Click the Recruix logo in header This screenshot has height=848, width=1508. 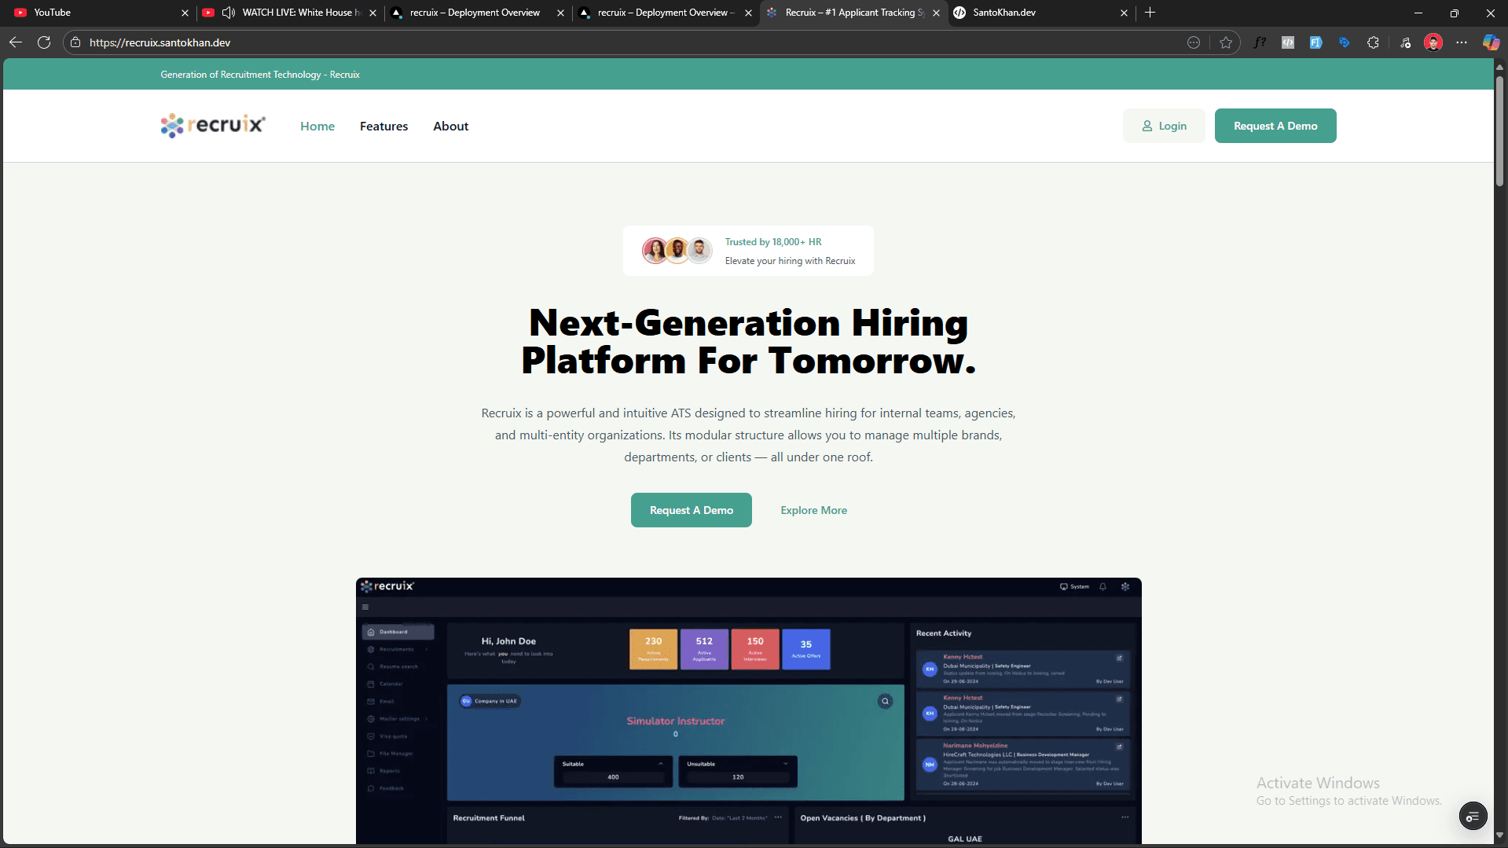click(x=213, y=126)
